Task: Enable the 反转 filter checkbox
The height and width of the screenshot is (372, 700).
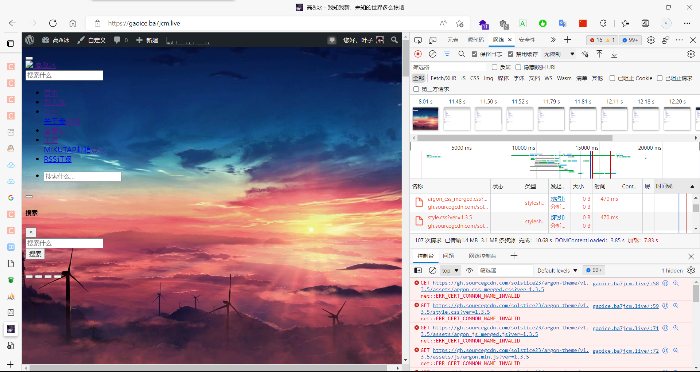Action: pyautogui.click(x=495, y=67)
